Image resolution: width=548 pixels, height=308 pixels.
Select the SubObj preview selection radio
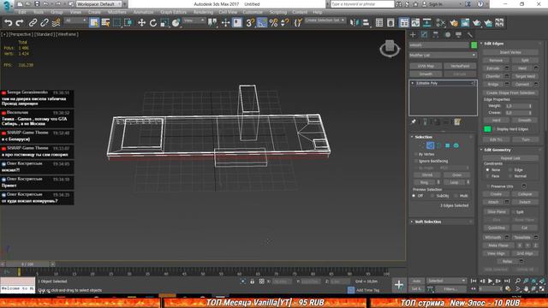point(432,196)
